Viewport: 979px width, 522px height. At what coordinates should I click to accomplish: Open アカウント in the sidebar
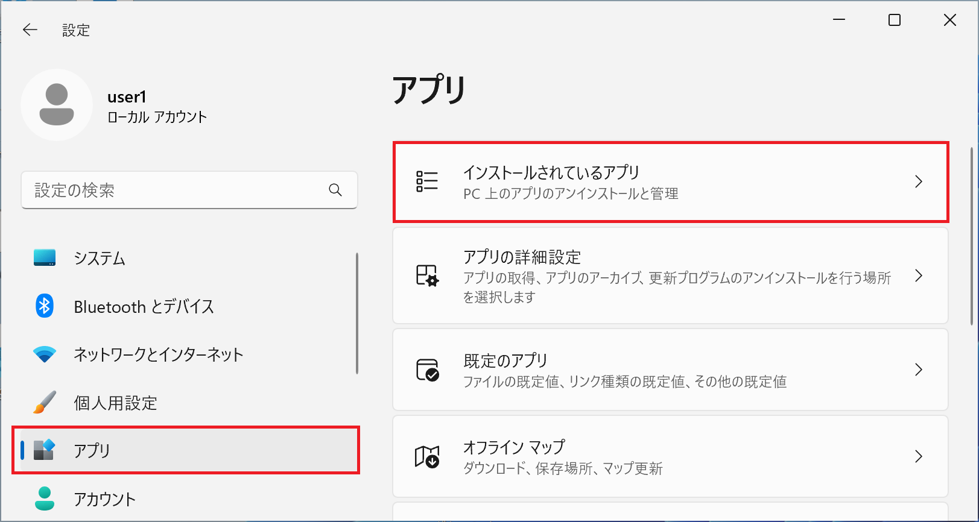click(x=187, y=498)
